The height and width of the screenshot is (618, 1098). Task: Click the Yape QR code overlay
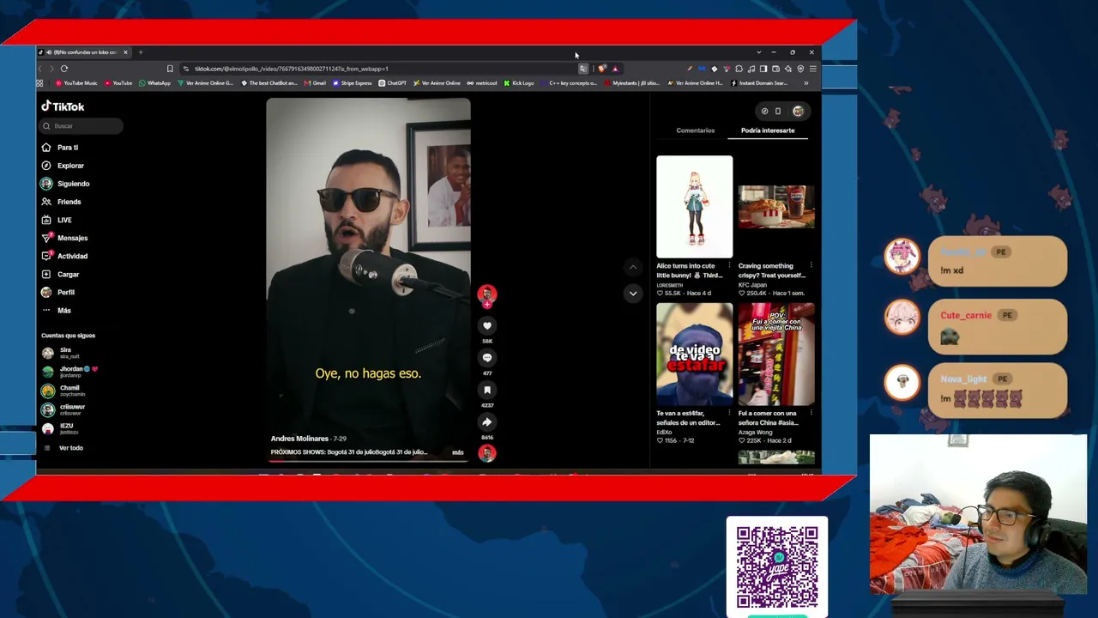777,566
